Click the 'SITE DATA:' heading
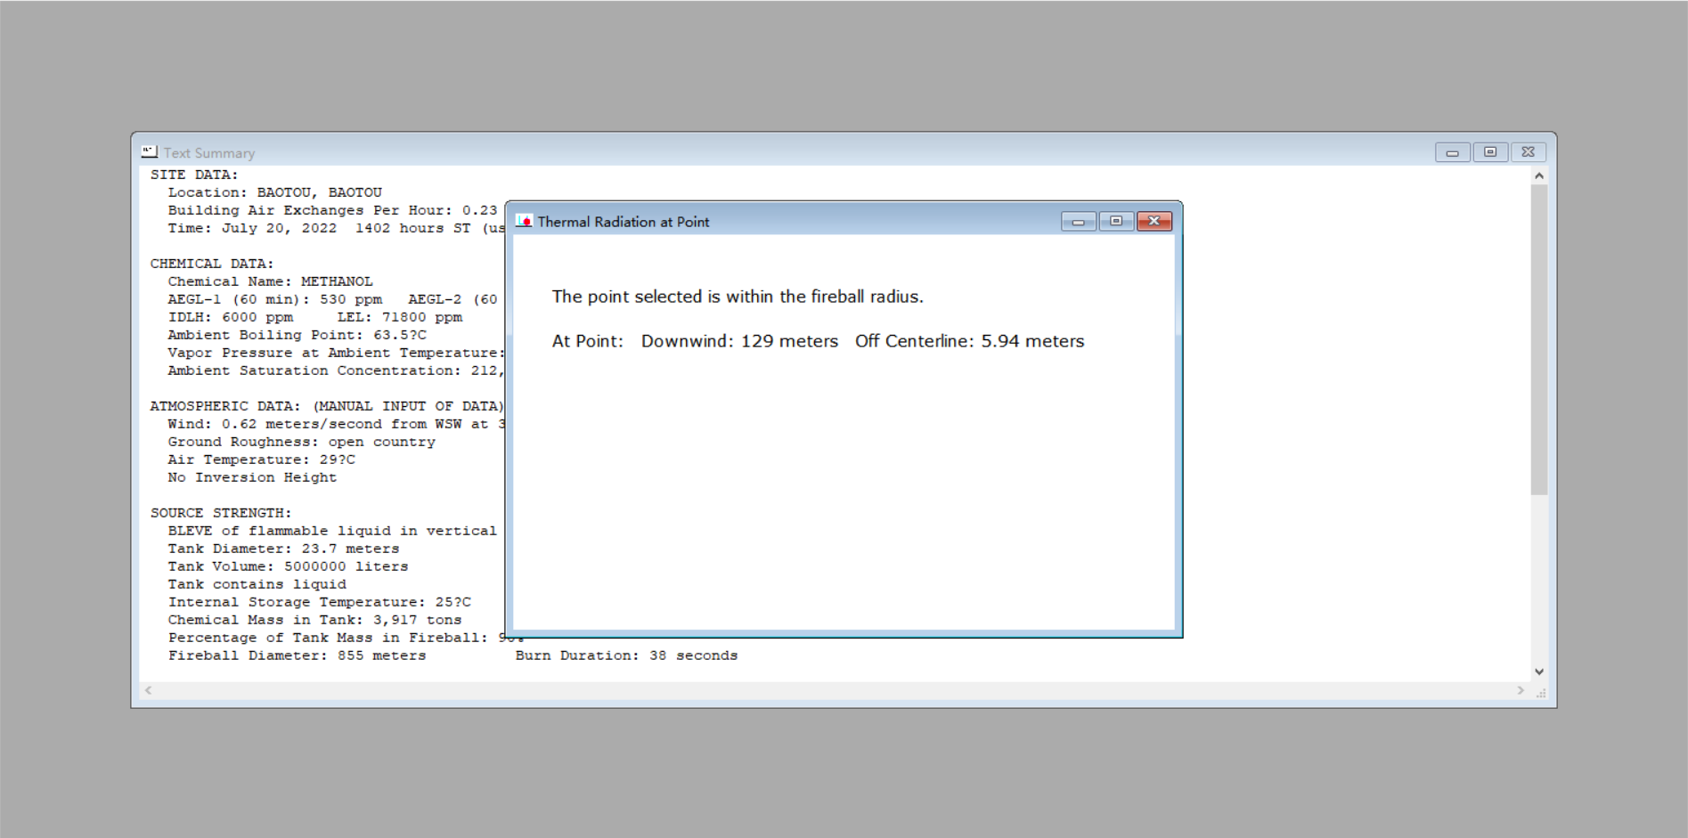The image size is (1688, 838). [194, 175]
